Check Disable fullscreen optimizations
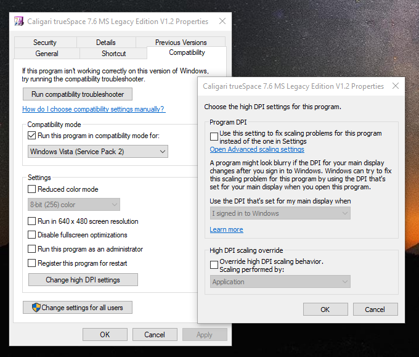 32,235
